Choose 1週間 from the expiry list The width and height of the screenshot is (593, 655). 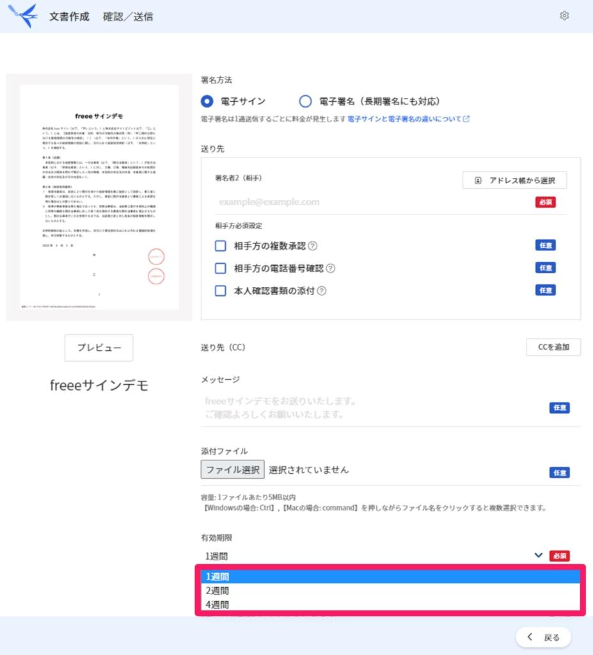coord(391,577)
